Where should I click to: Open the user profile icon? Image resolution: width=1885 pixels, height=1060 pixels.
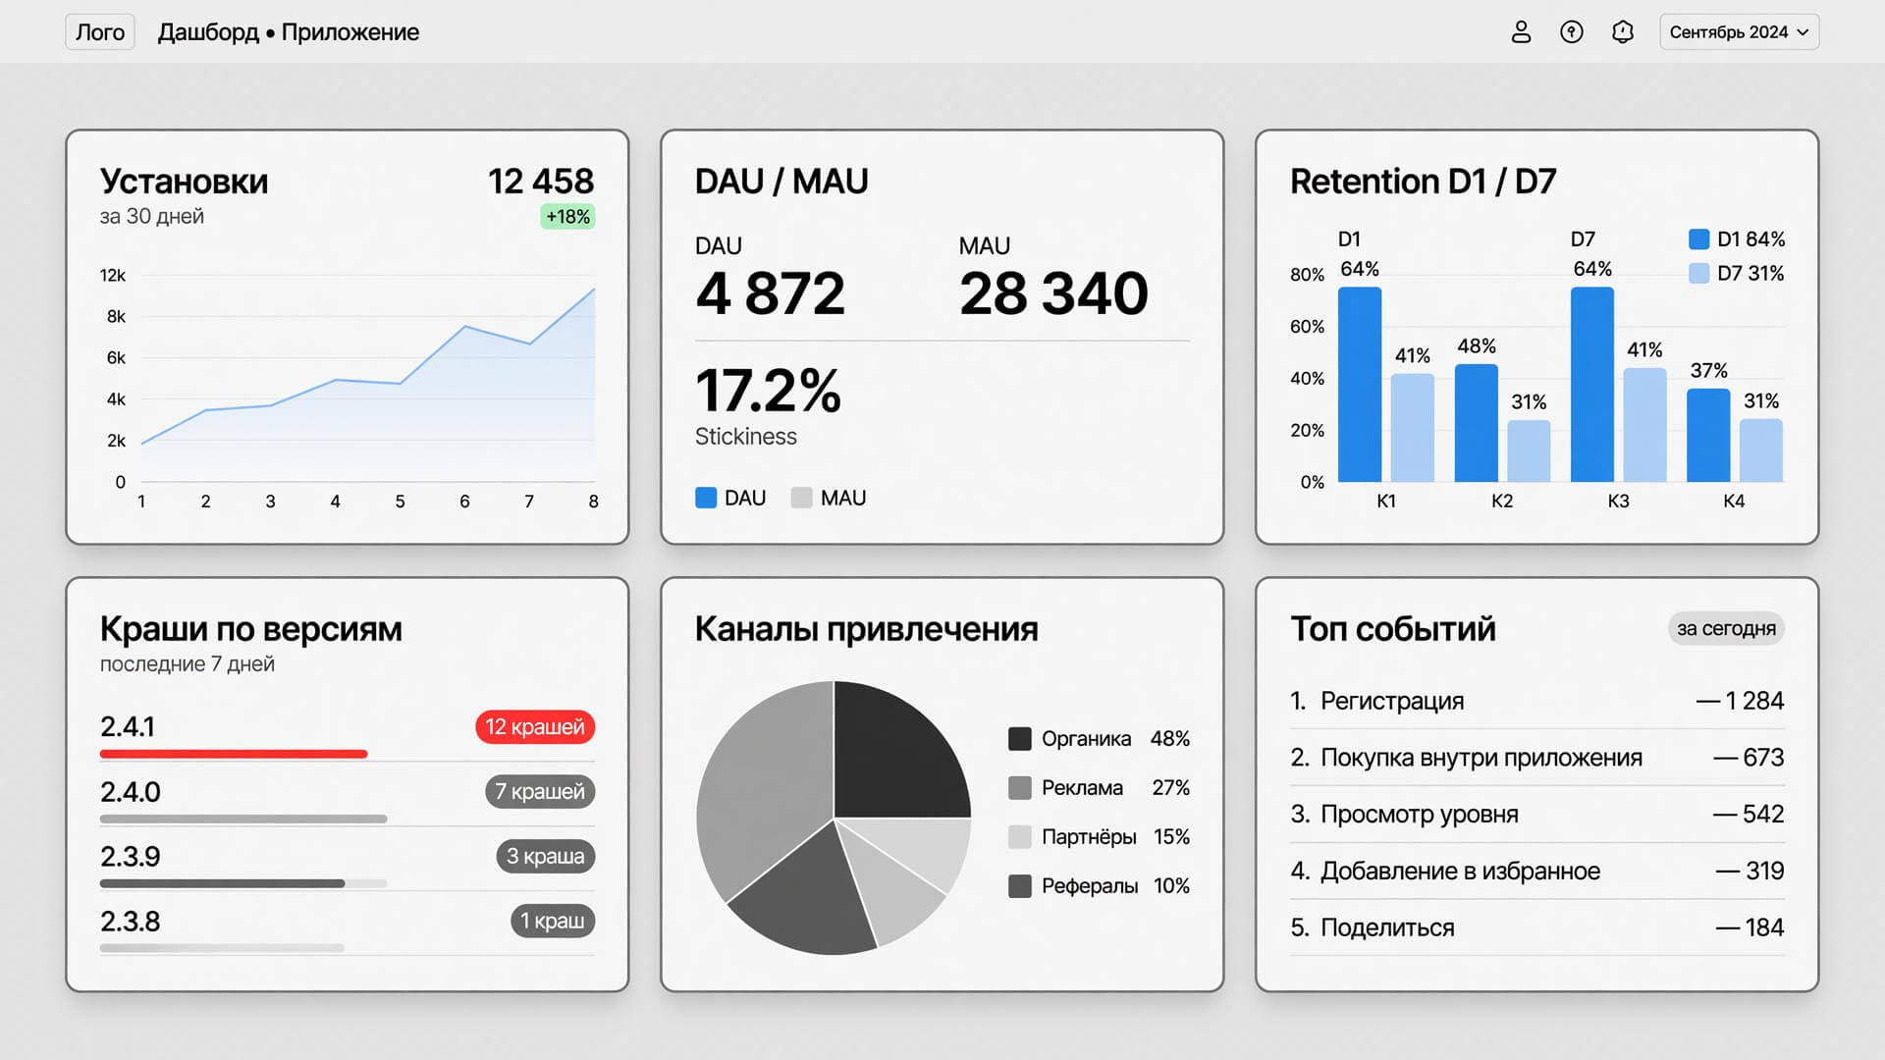(x=1521, y=32)
